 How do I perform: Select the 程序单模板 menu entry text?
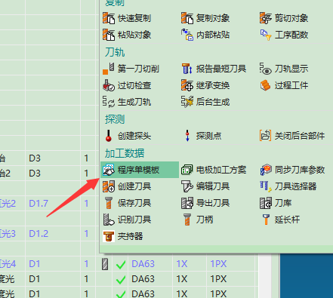point(138,170)
